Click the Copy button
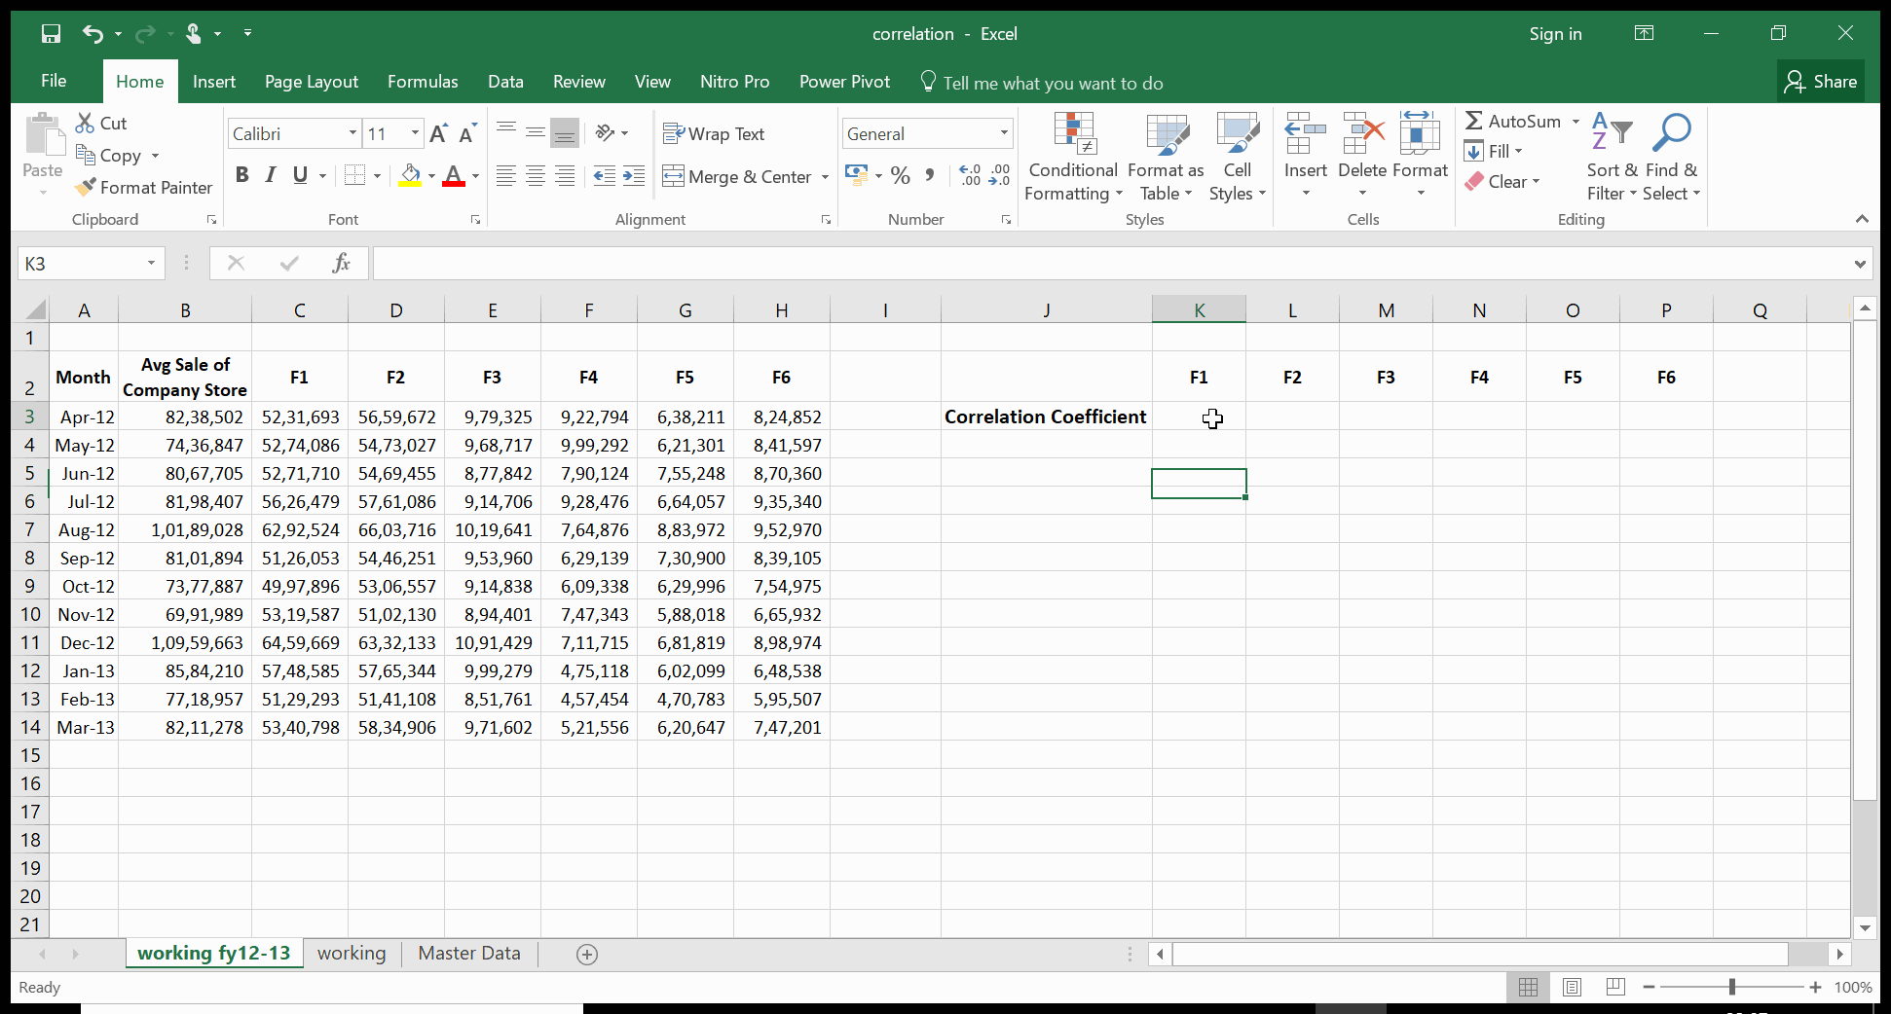 point(108,155)
